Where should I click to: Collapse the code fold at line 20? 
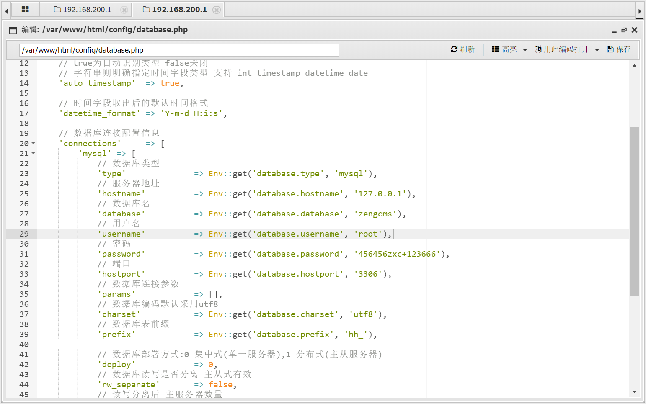tap(33, 143)
